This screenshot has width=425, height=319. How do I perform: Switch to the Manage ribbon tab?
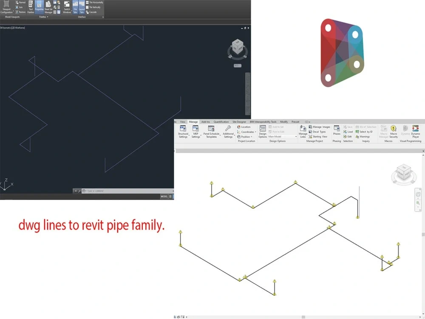point(193,121)
